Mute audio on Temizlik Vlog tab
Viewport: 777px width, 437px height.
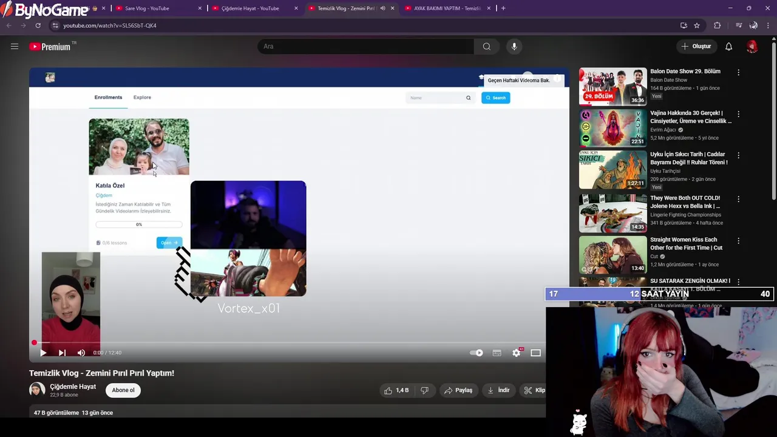coord(382,8)
